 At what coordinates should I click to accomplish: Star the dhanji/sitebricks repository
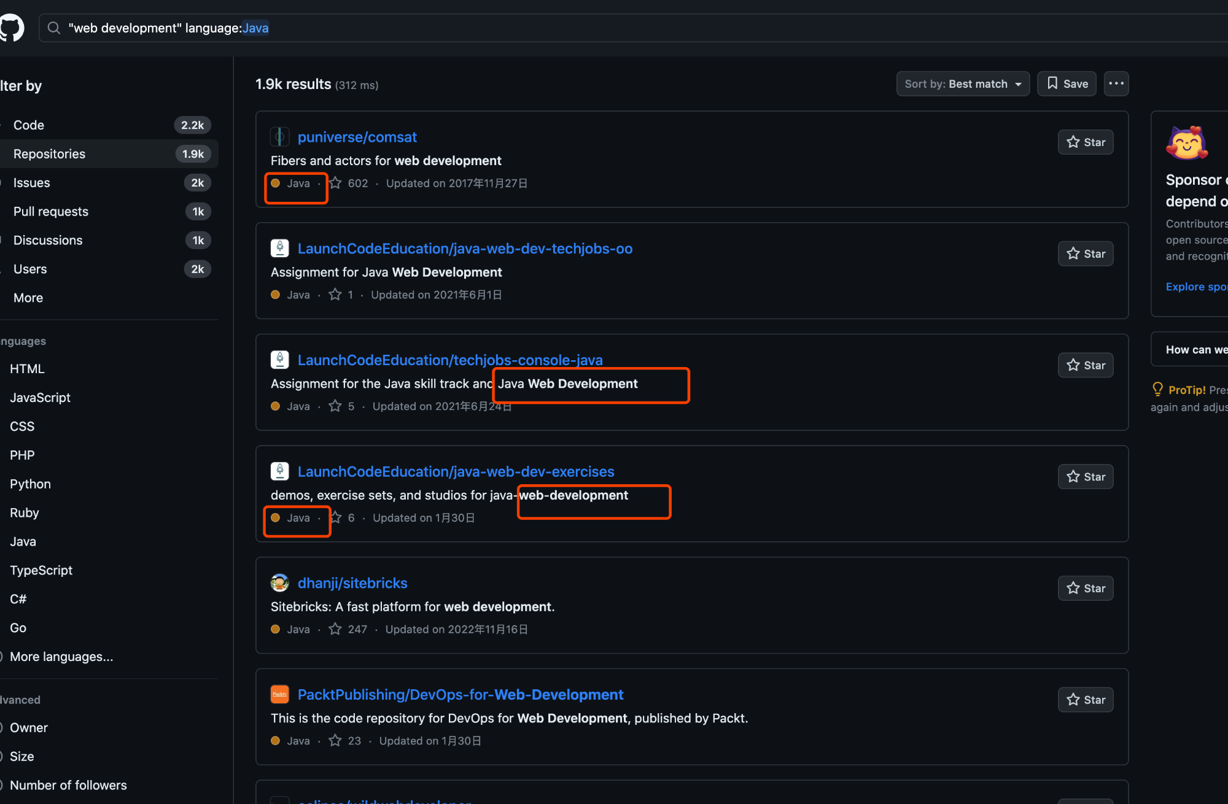click(1086, 589)
